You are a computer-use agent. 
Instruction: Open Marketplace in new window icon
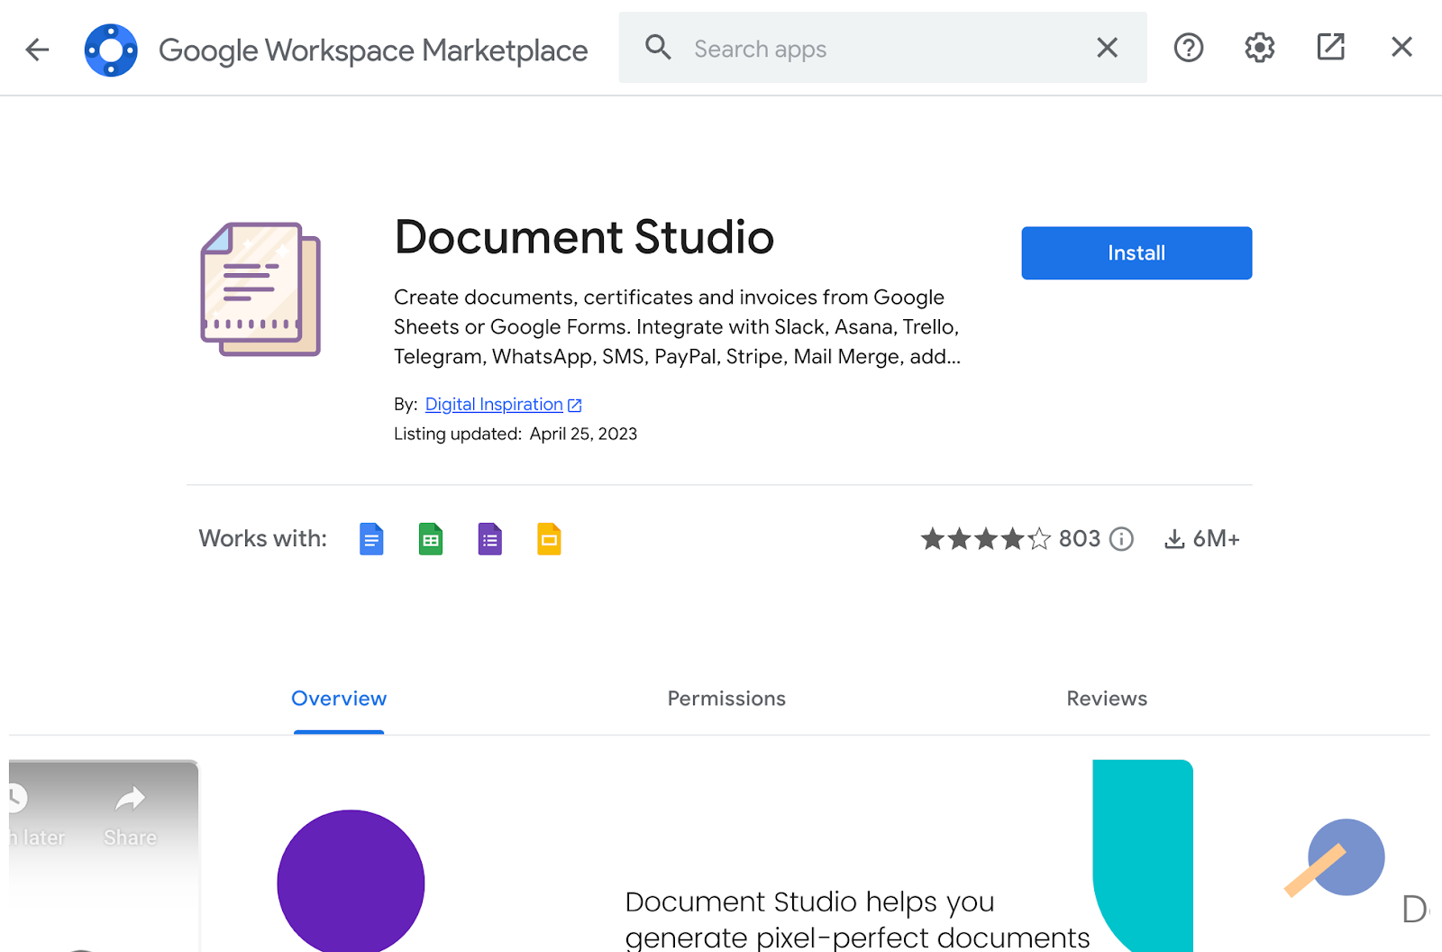[x=1330, y=47]
